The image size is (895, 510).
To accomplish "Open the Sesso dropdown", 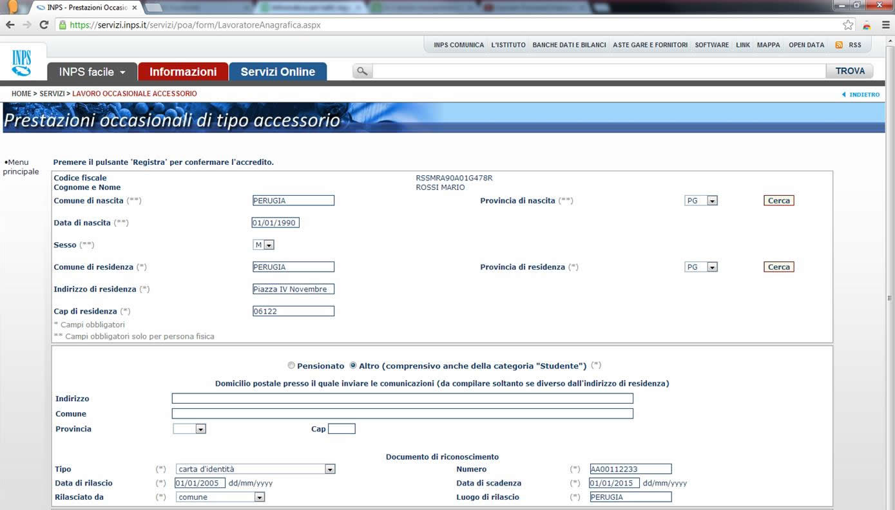I will click(x=269, y=245).
